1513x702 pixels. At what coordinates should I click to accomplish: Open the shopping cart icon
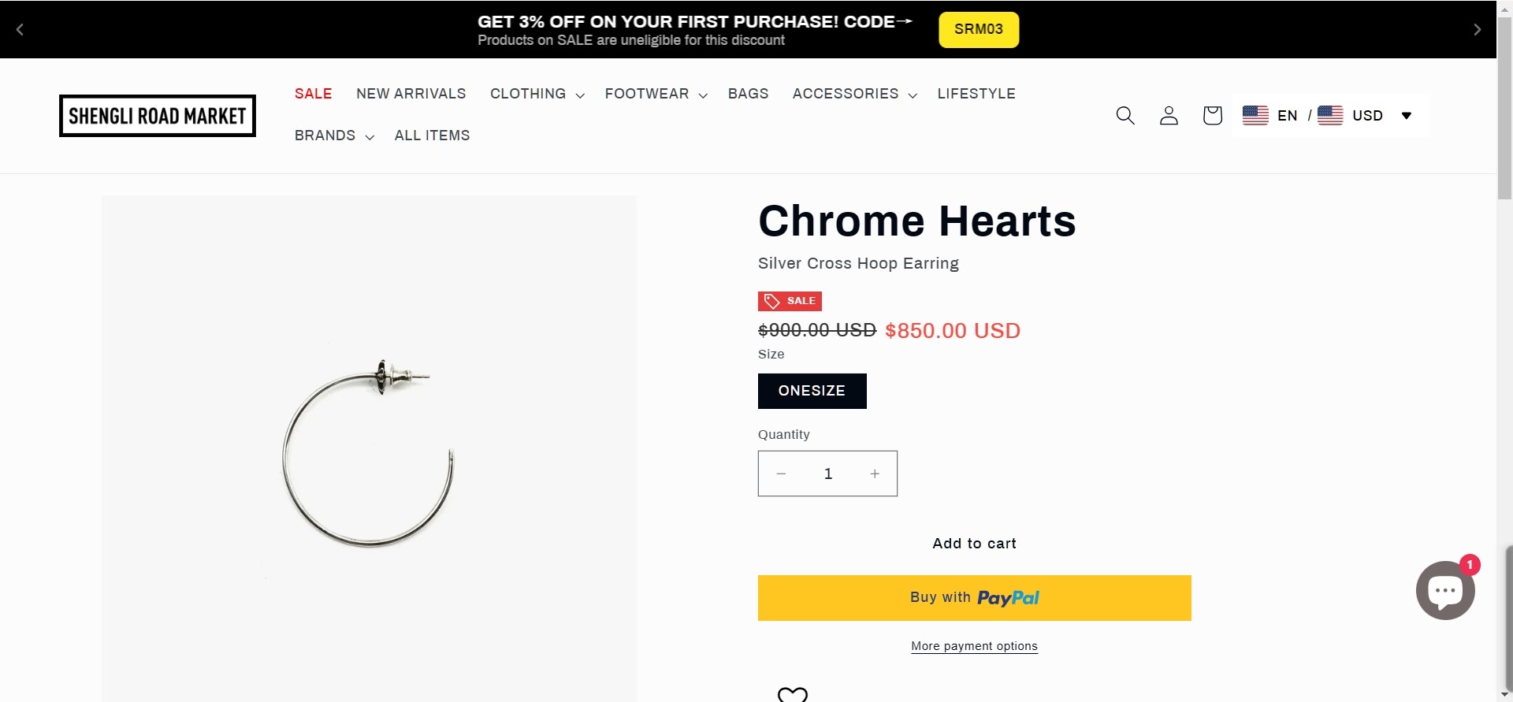[x=1212, y=116]
